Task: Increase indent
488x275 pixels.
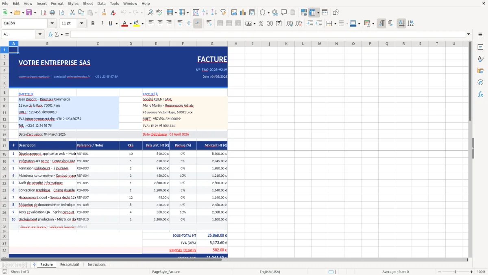Action: pos(310,24)
